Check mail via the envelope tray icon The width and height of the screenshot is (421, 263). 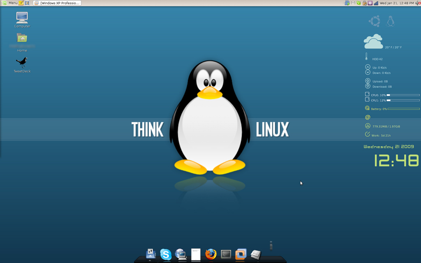pyautogui.click(x=353, y=3)
